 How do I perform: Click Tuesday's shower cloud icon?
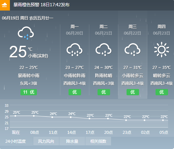click(103, 50)
